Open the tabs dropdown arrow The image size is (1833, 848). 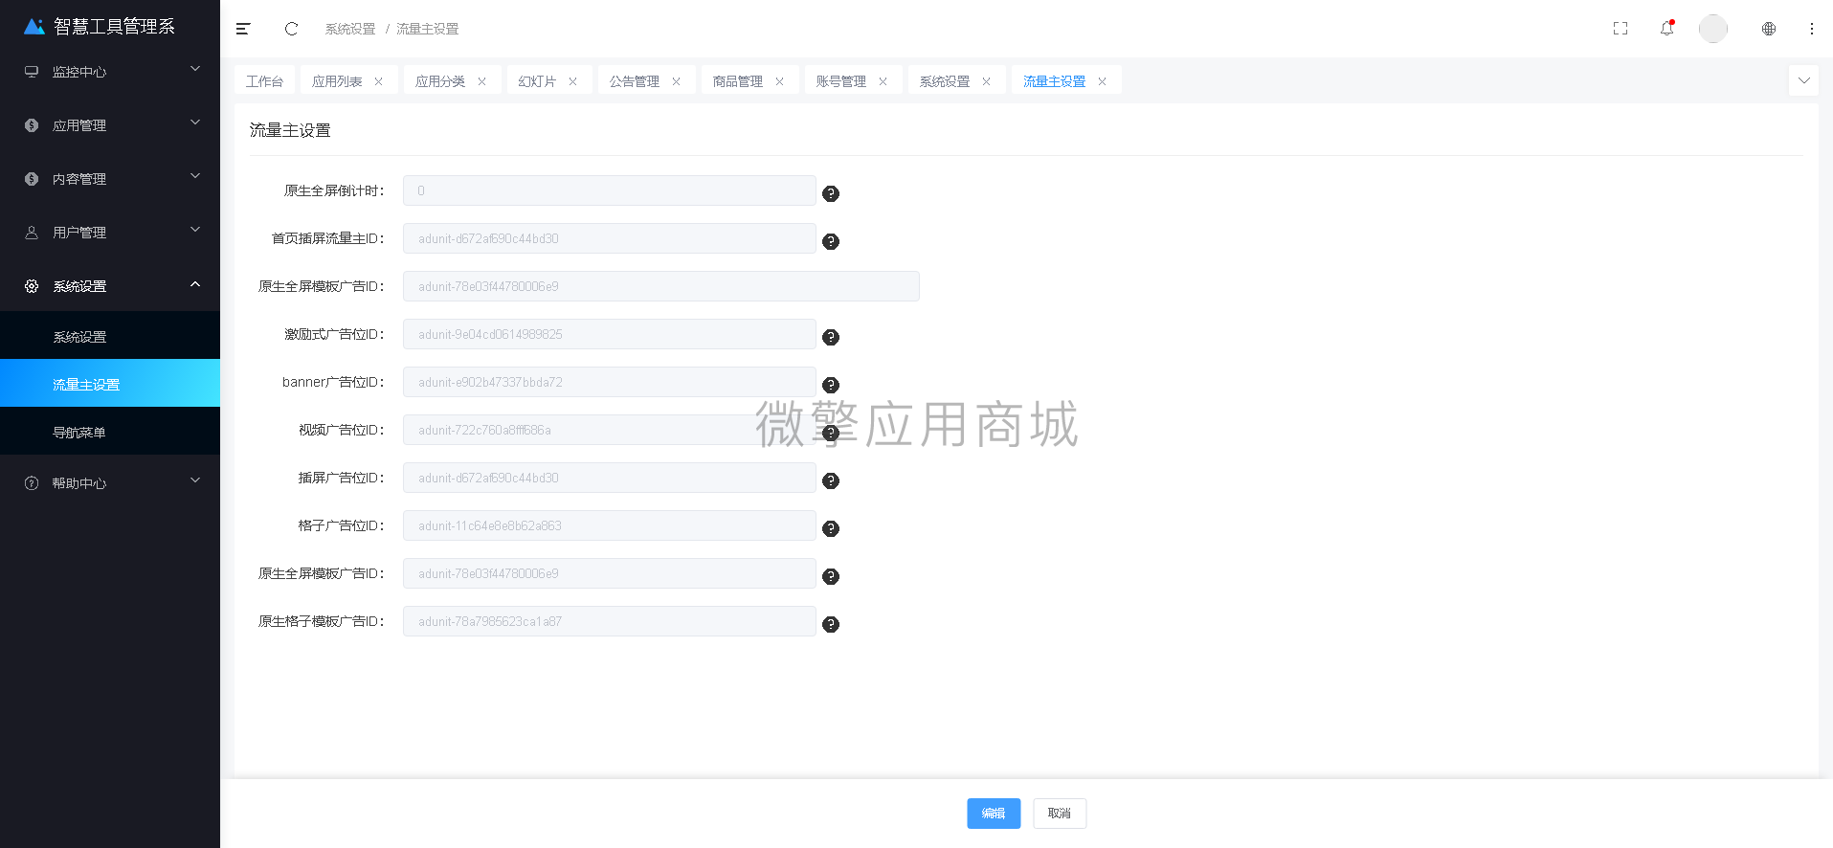1804,80
